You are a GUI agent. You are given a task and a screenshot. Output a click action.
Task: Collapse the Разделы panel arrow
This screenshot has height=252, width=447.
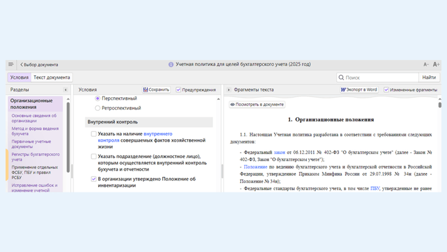click(x=66, y=90)
